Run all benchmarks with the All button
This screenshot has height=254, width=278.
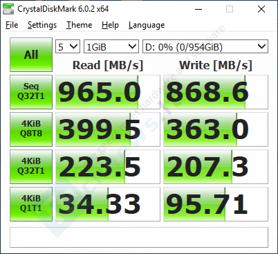(31, 55)
